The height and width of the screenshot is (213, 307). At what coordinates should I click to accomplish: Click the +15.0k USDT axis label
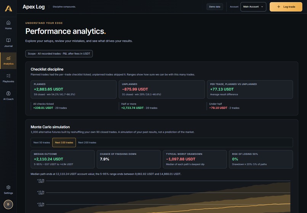pyautogui.click(x=41, y=181)
